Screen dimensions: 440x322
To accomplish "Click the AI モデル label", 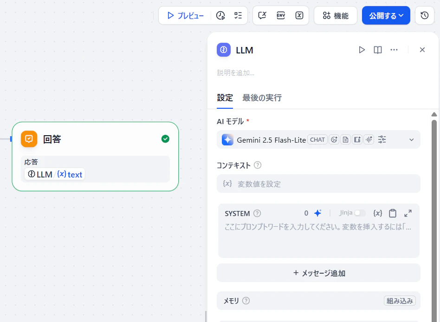I will (230, 121).
